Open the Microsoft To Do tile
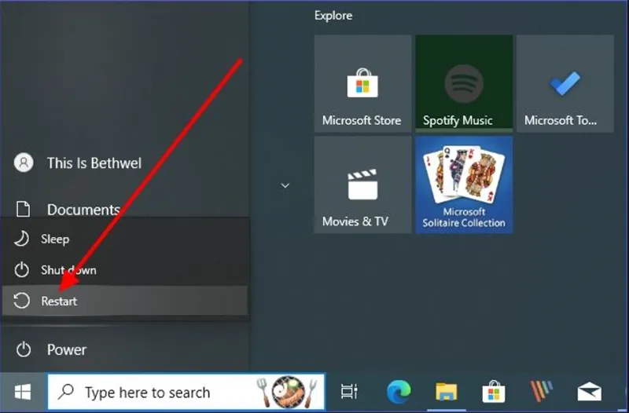 [565, 83]
